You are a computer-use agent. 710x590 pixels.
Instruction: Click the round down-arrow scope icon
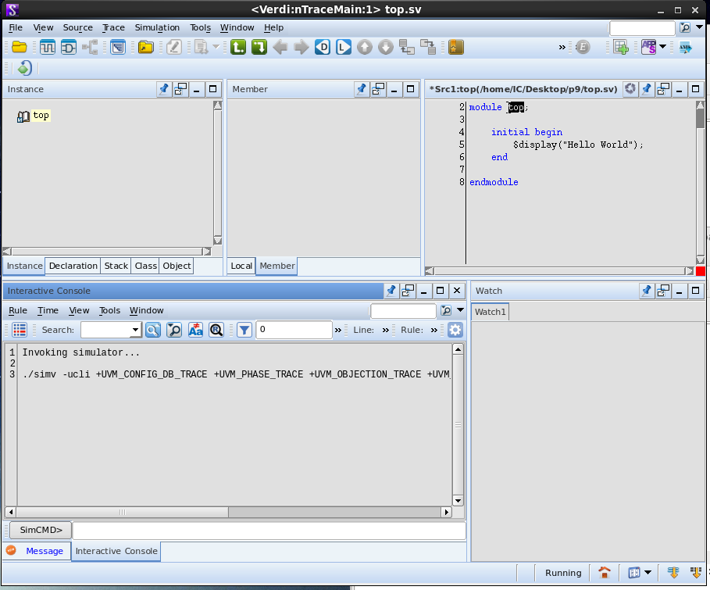pyautogui.click(x=385, y=47)
